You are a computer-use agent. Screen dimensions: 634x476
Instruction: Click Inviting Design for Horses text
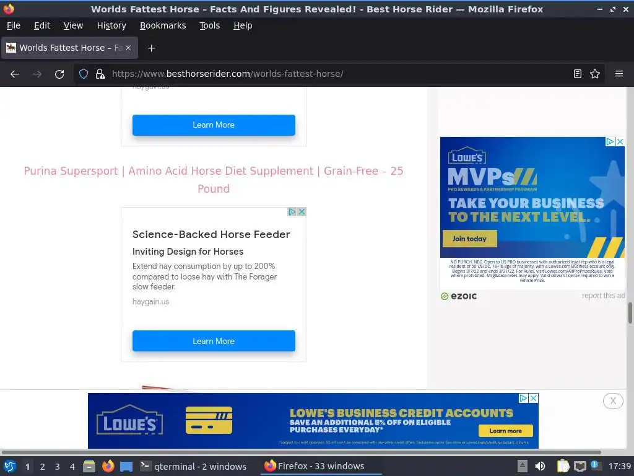pyautogui.click(x=188, y=252)
